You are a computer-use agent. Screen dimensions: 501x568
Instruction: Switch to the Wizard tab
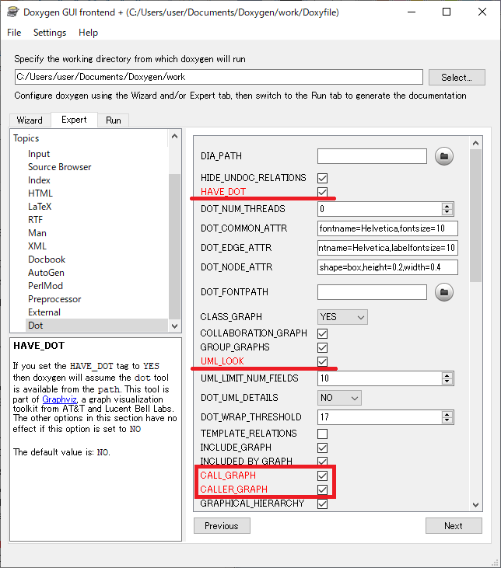[30, 120]
